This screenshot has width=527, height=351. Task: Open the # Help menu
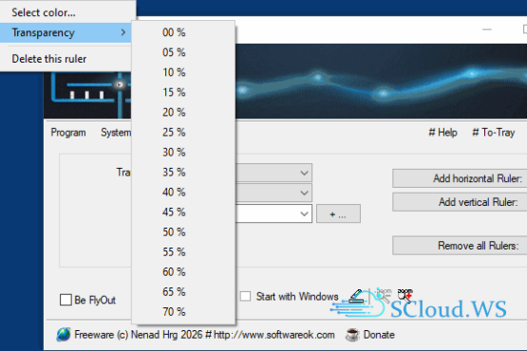442,133
